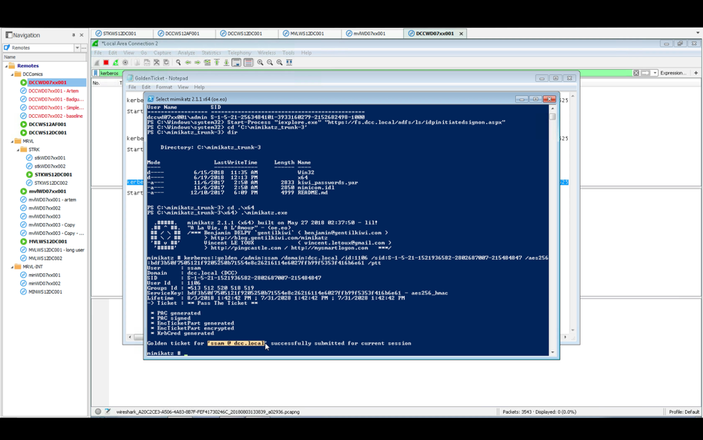Zoom in on the Wireshark text
The image size is (703, 440).
(x=260, y=63)
